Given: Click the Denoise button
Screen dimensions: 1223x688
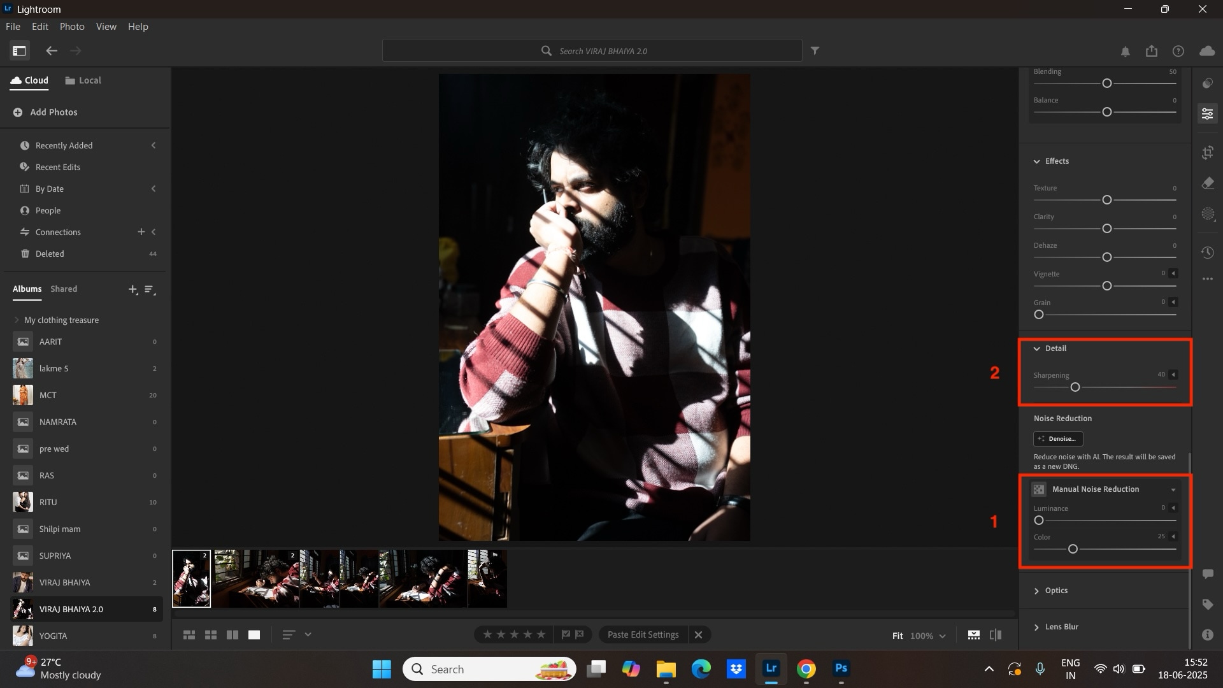Looking at the screenshot, I should (1058, 439).
